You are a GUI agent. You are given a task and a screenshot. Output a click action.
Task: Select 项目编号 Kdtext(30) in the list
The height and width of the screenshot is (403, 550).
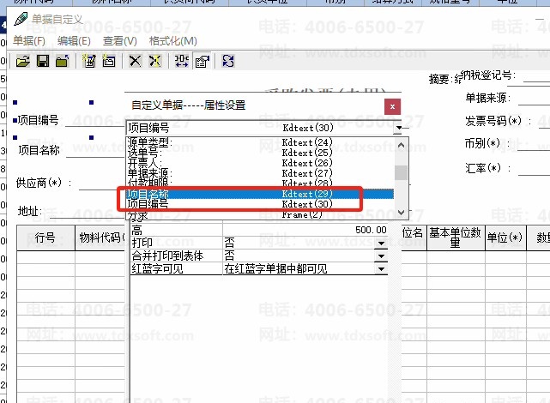click(x=260, y=204)
